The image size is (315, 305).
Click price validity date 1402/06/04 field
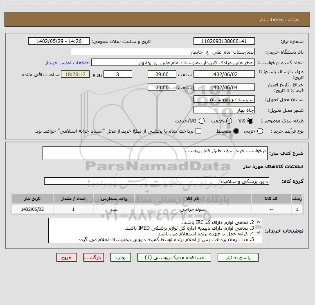click(224, 87)
